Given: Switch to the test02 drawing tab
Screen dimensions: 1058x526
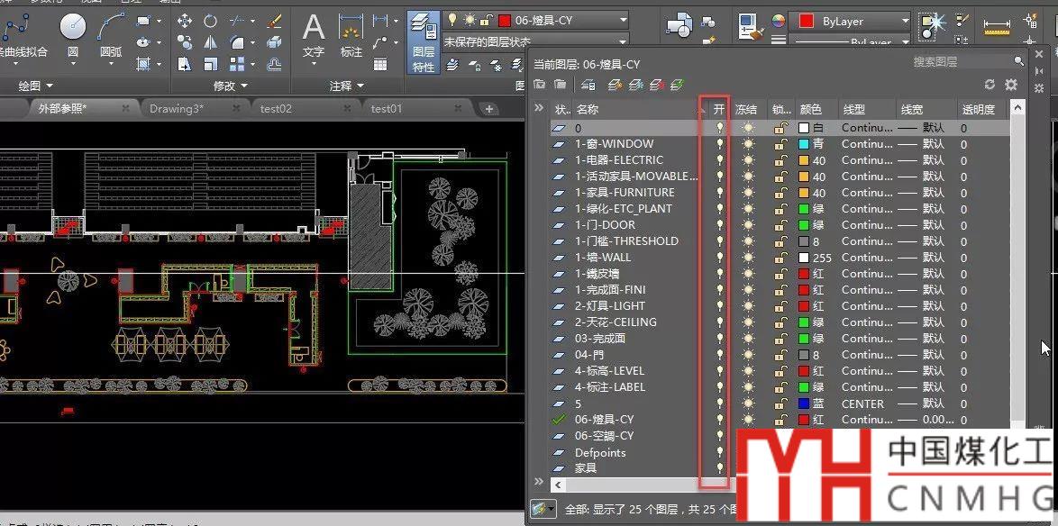Looking at the screenshot, I should (x=276, y=109).
